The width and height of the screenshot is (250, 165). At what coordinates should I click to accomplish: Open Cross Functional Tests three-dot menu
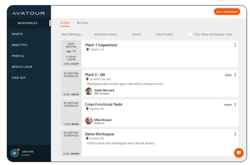coord(235,105)
